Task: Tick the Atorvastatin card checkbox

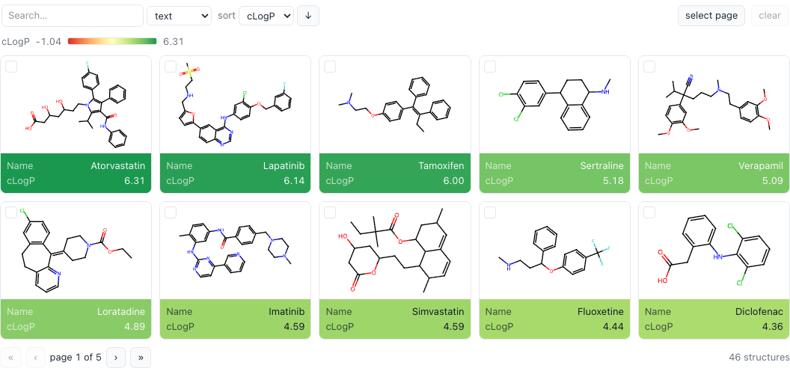Action: tap(11, 67)
